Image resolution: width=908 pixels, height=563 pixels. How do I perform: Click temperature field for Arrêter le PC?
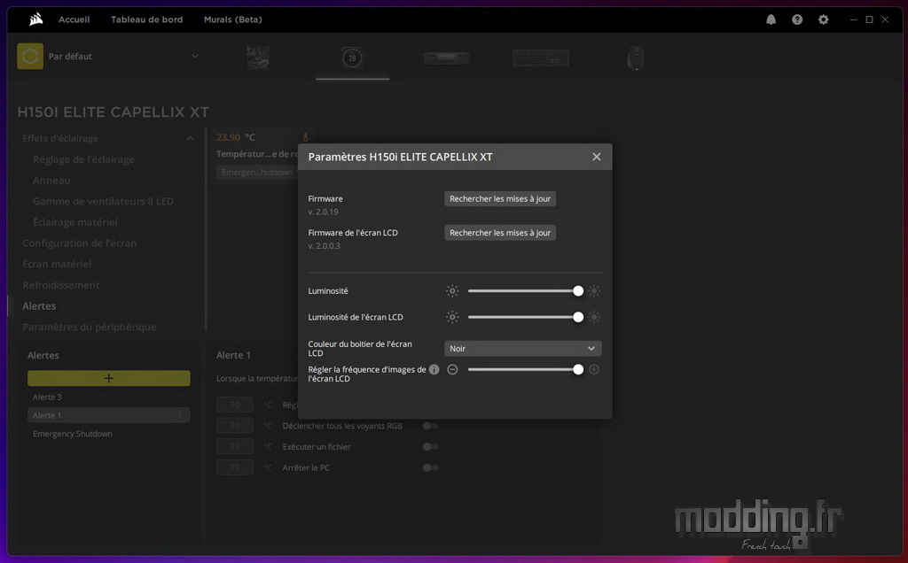click(x=234, y=467)
